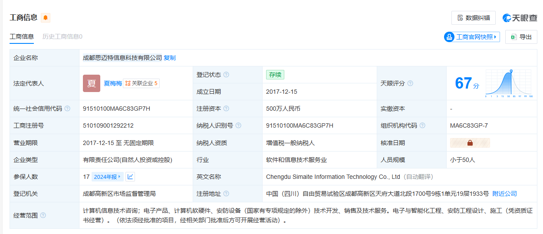The image size is (543, 234).
Task: Click help icon beside 天眼评分
Action: tap(410, 83)
